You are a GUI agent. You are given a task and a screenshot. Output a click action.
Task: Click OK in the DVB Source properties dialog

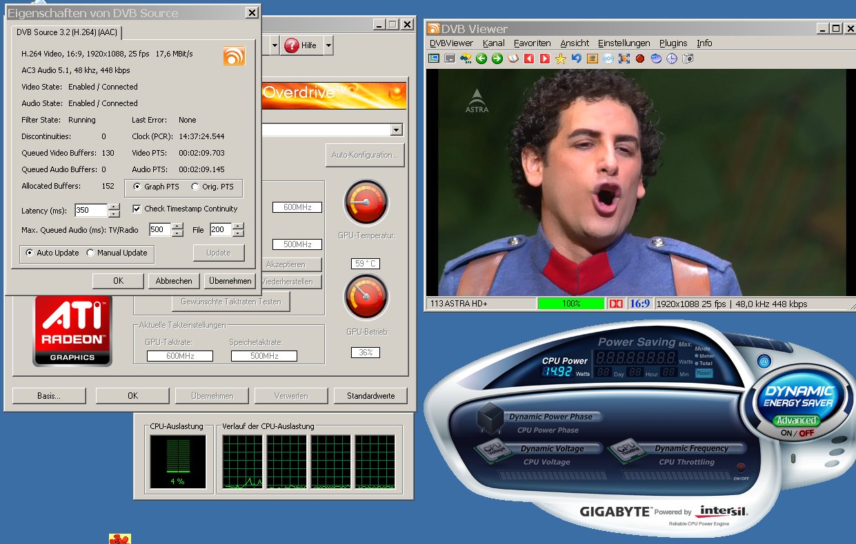118,281
